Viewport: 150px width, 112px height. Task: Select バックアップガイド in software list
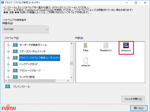(29, 64)
